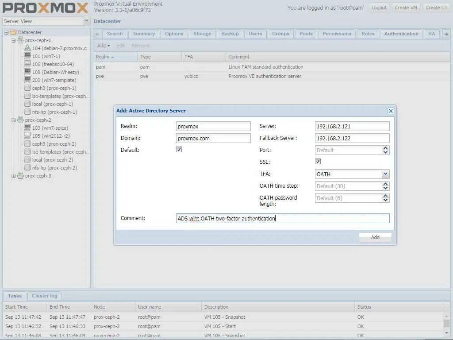Select the pam realm row
Screen dimensions: 453x340
272,67
